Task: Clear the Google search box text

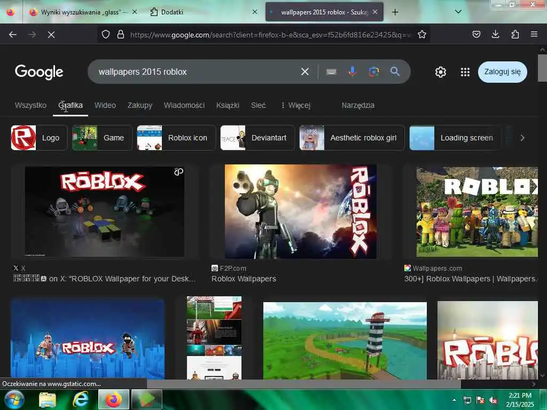Action: [x=305, y=72]
